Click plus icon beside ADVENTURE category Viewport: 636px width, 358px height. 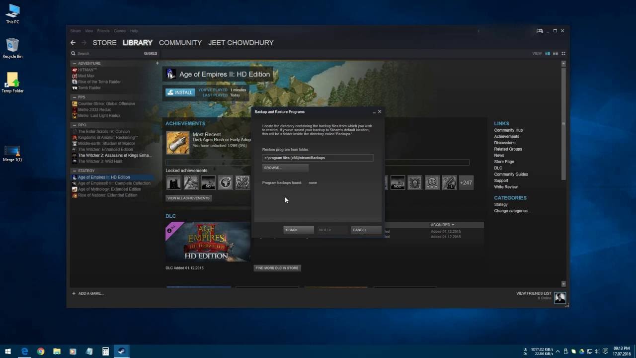coord(157,63)
